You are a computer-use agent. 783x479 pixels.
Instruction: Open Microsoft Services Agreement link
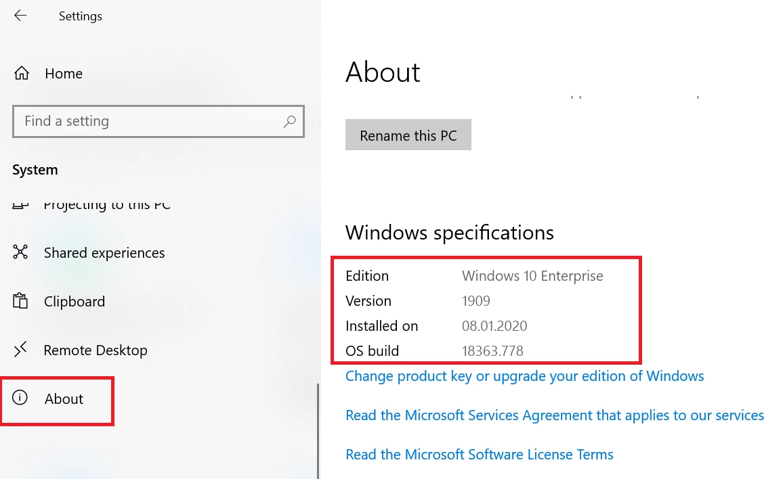554,415
